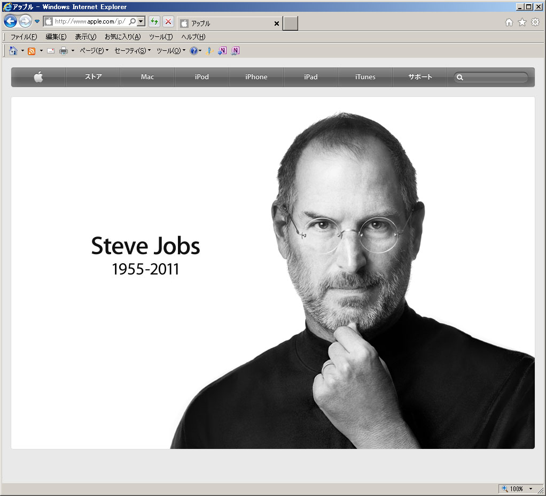546x496 pixels.
Task: Expand the Print options dropdown arrow
Action: point(73,51)
